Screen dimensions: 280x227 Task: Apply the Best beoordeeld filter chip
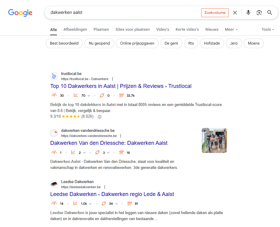(x=64, y=43)
